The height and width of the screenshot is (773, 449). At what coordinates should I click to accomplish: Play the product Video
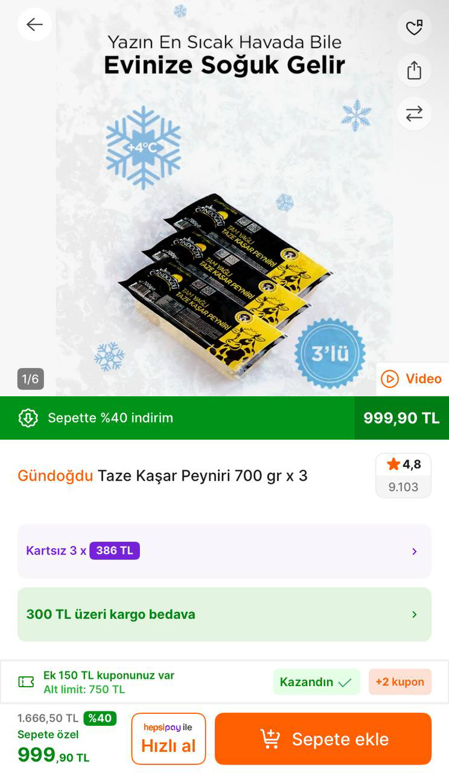(x=413, y=379)
